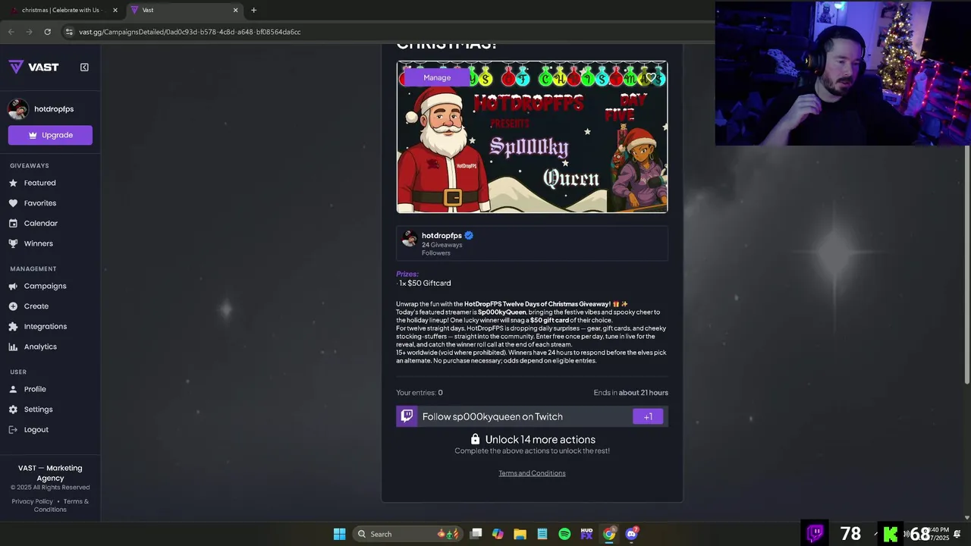Click the 'Prizes:' heading
The width and height of the screenshot is (971, 546).
407,274
